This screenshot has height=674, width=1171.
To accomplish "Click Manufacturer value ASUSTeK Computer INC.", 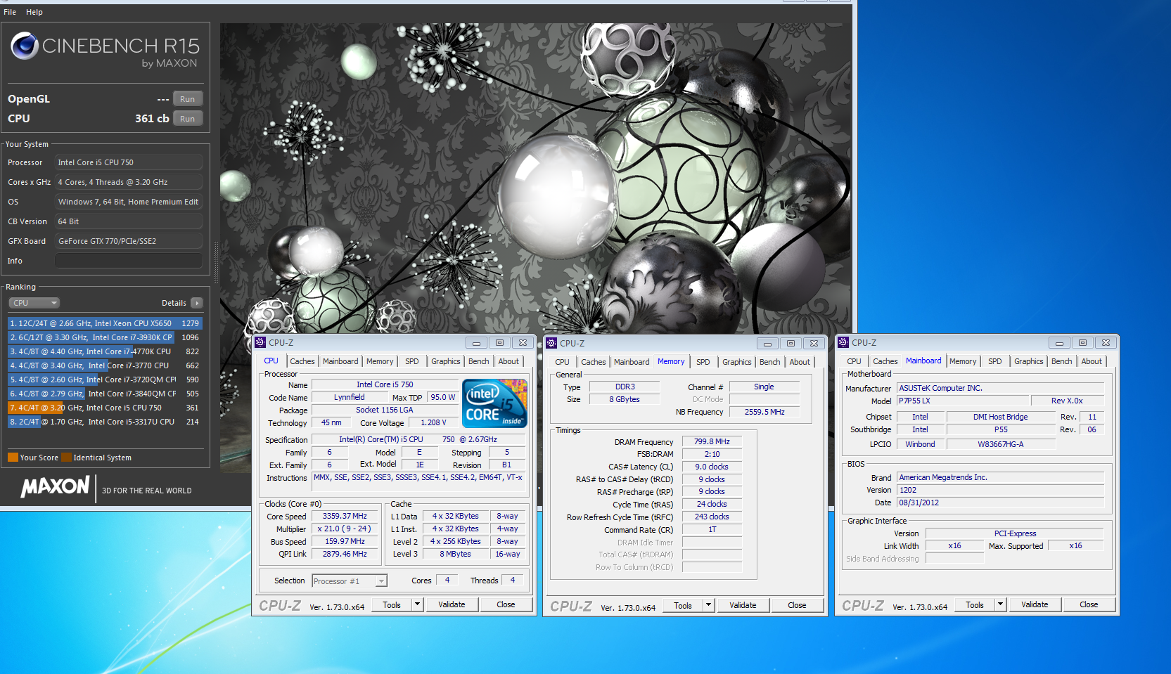I will [1001, 388].
